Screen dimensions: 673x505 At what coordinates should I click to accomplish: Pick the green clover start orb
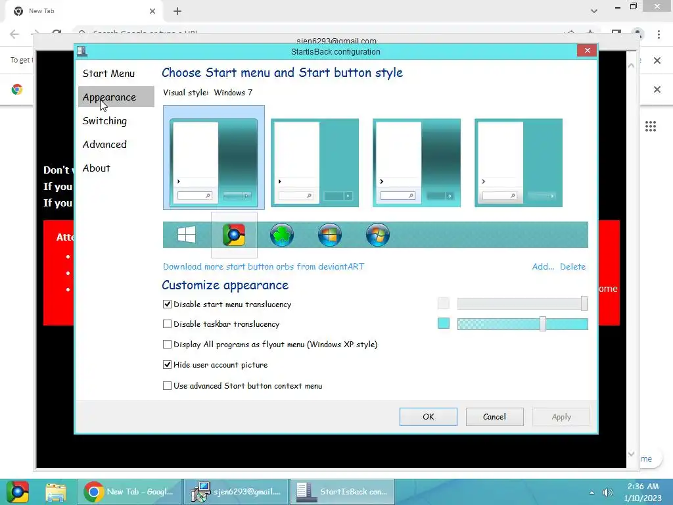(x=282, y=235)
